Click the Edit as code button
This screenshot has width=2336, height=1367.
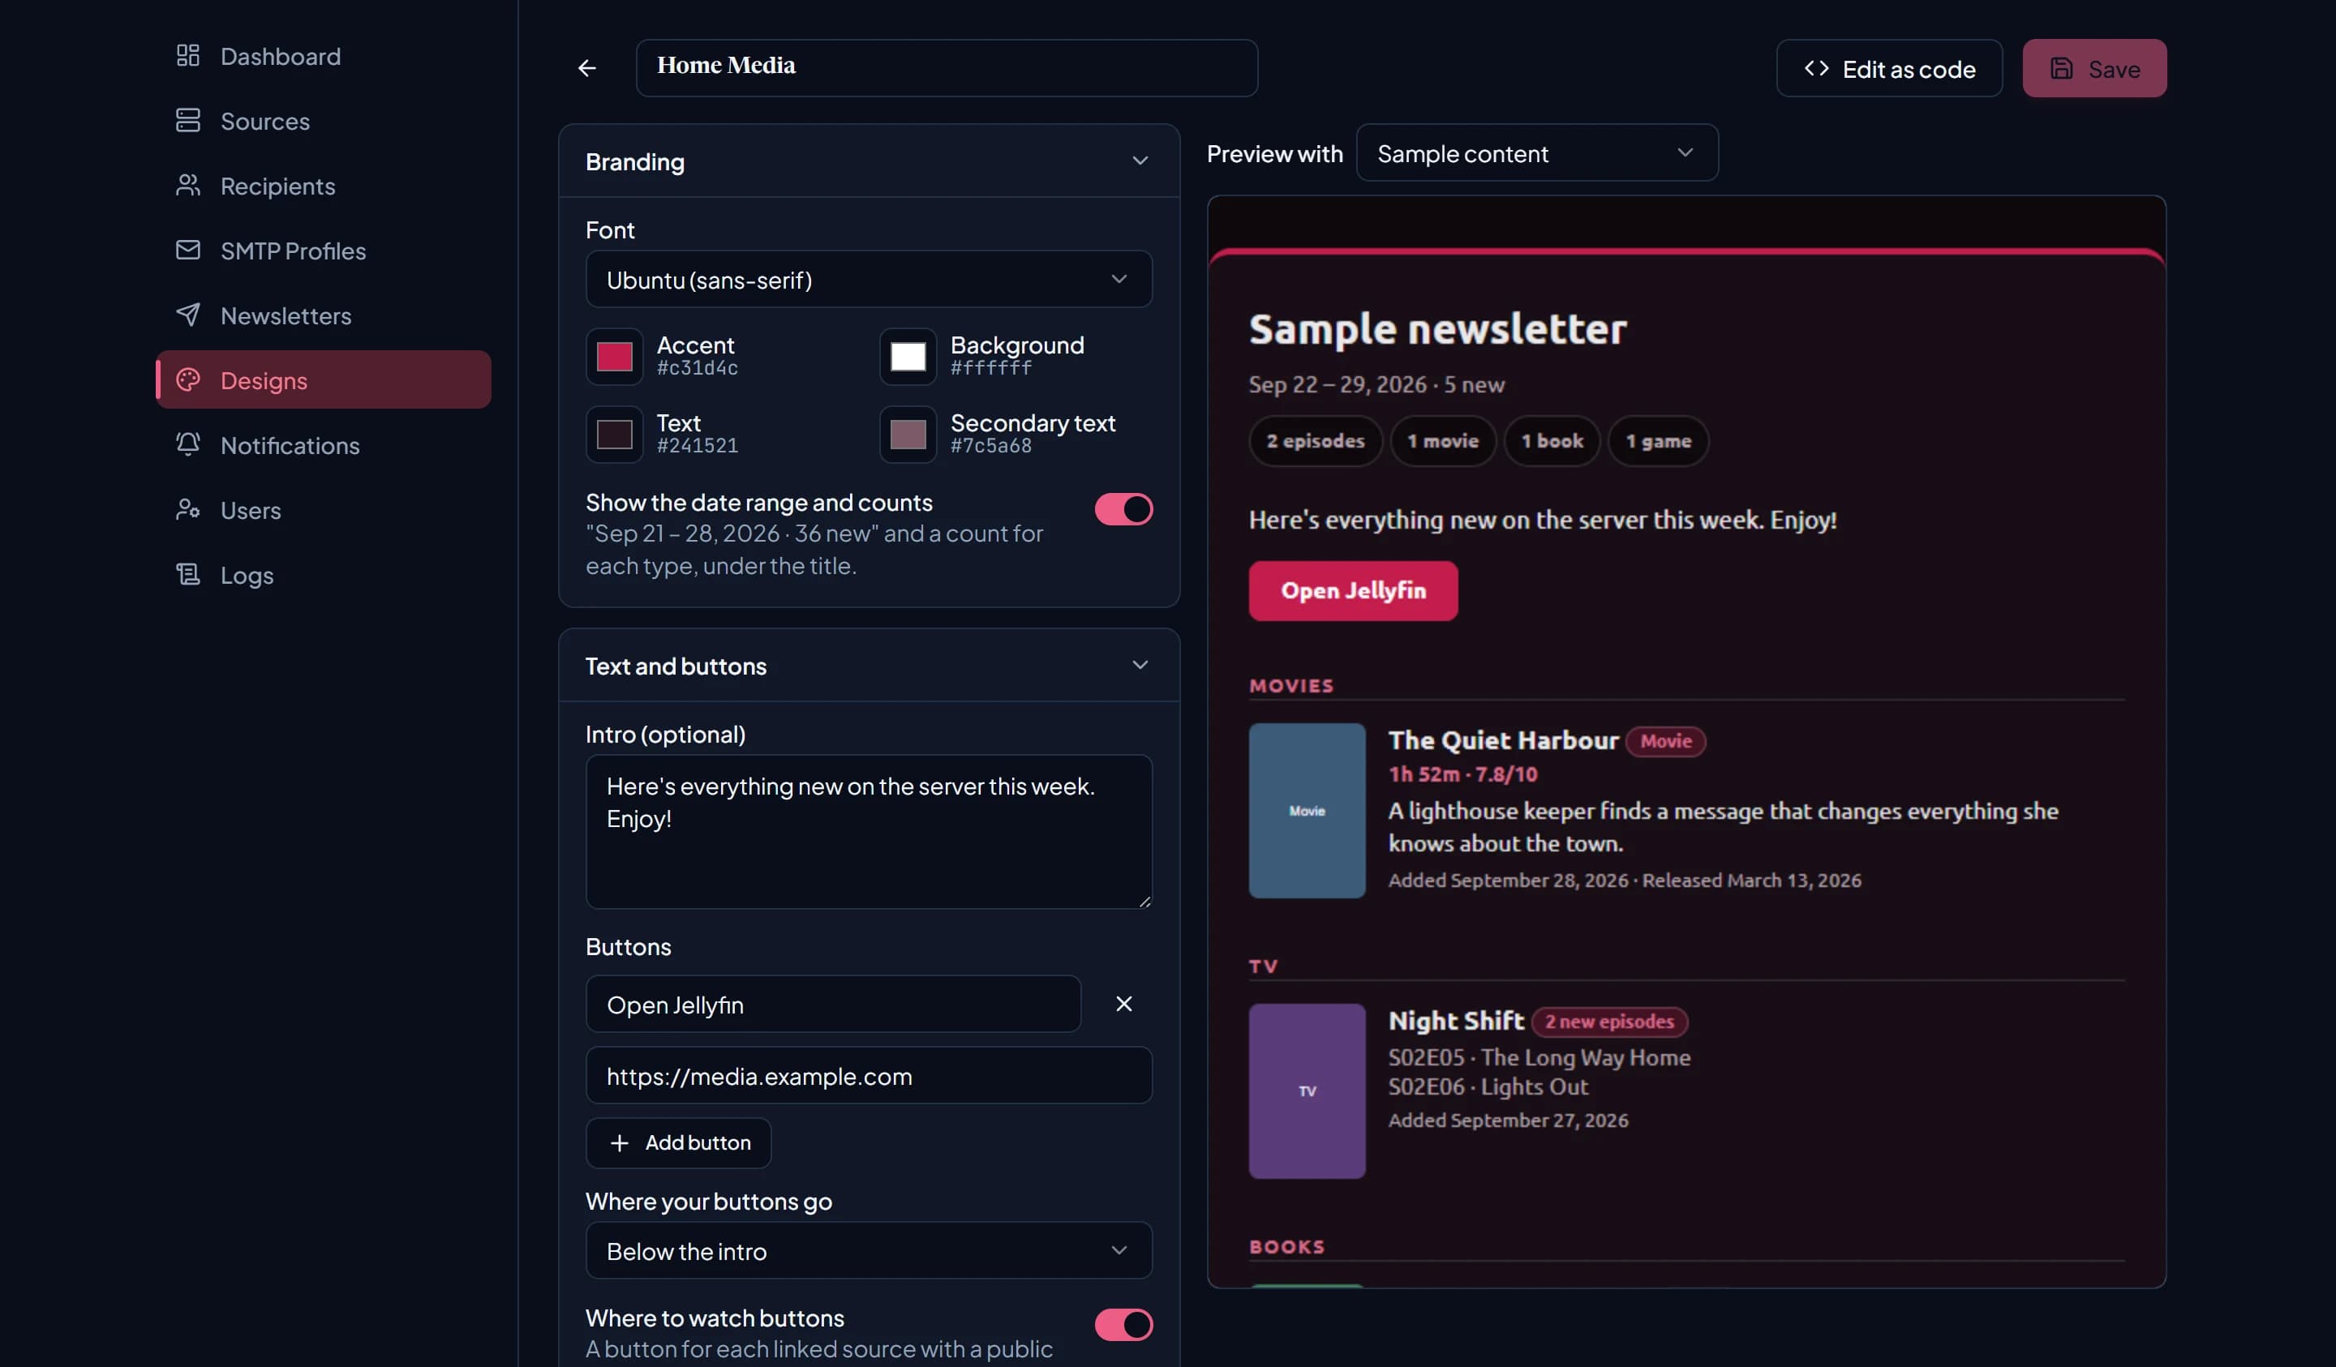(x=1889, y=69)
